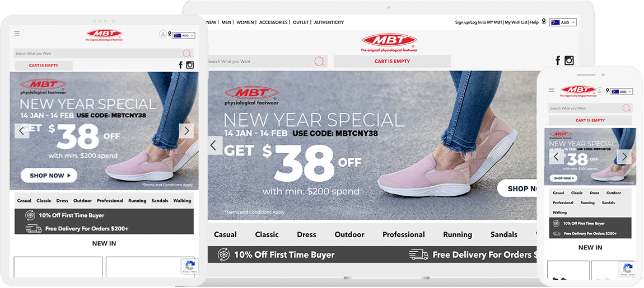Click first-time buyer discount icon on tablet
644x288 pixels.
pyautogui.click(x=30, y=215)
